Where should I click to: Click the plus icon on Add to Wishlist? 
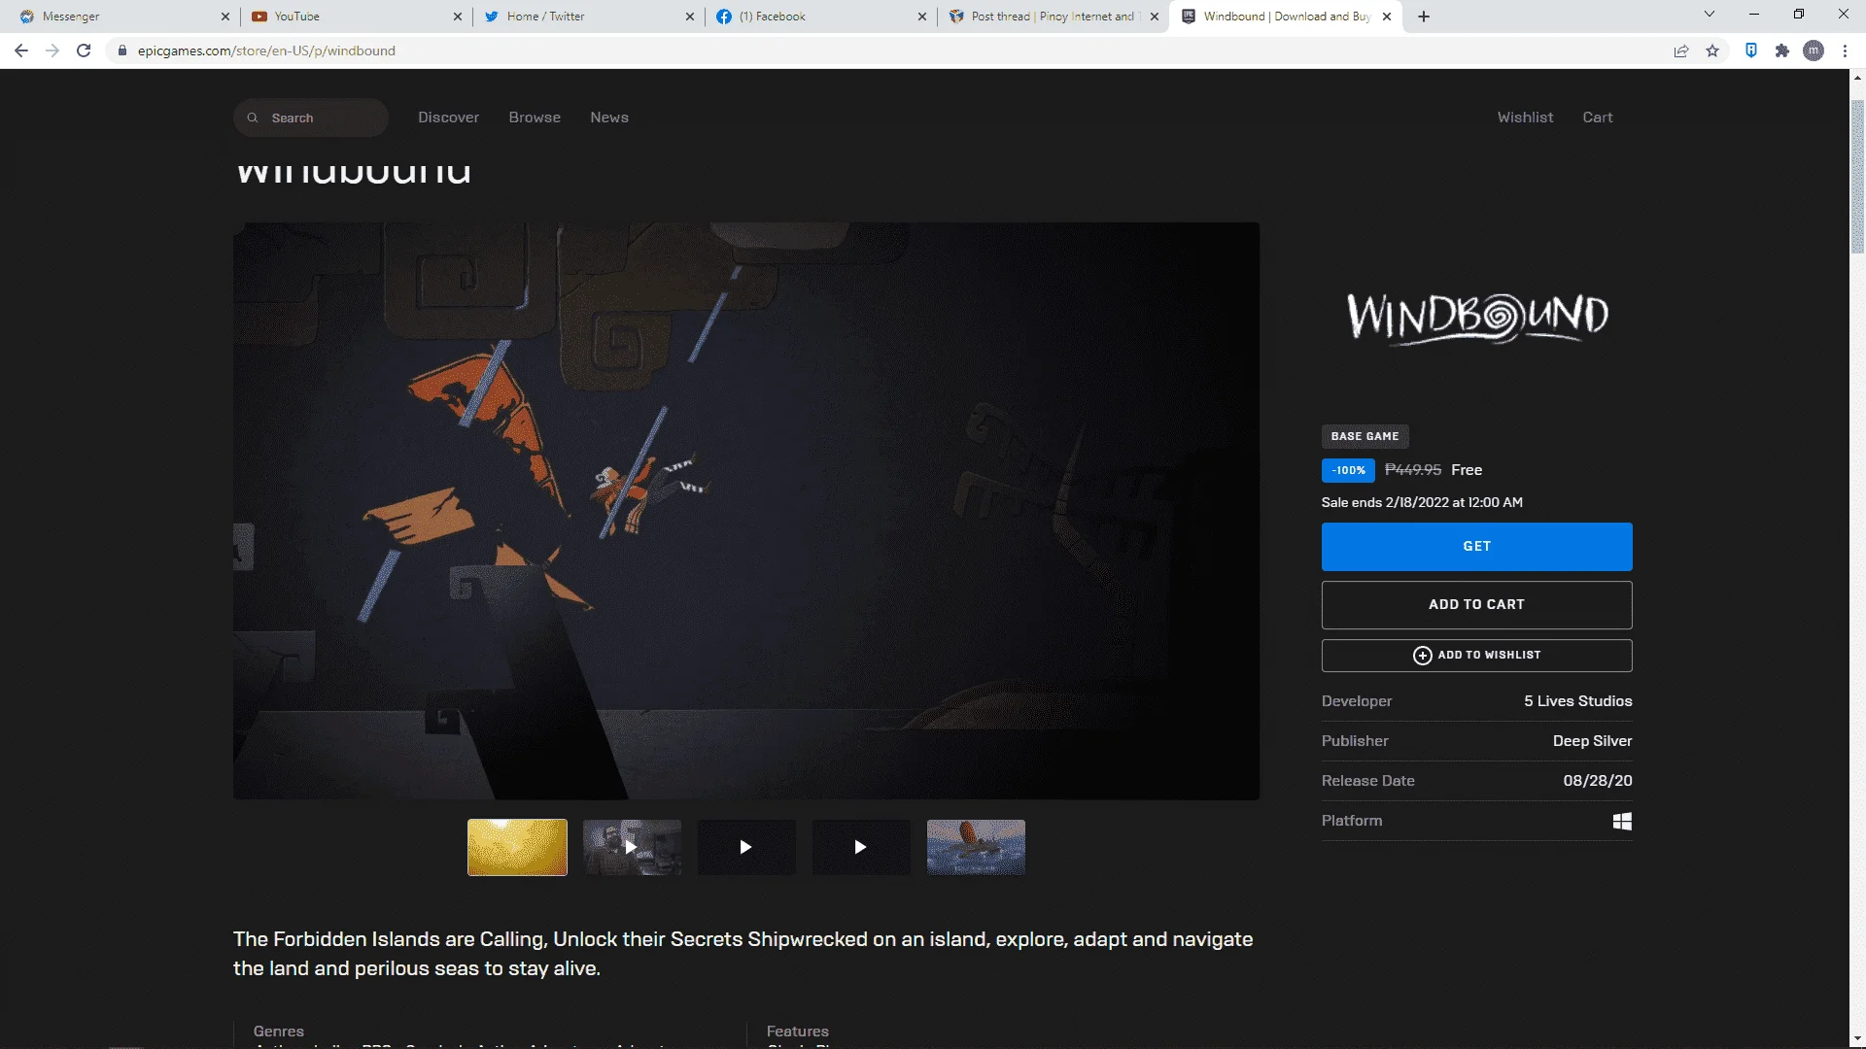tap(1422, 656)
